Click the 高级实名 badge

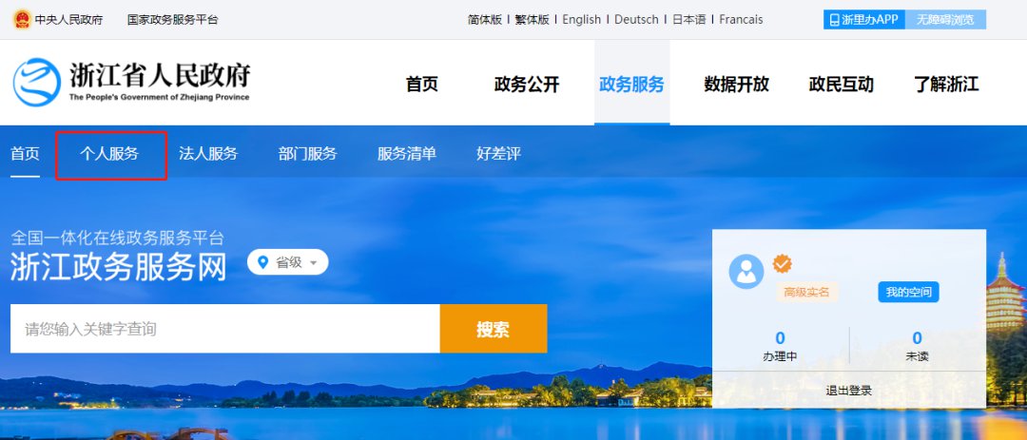coord(807,293)
